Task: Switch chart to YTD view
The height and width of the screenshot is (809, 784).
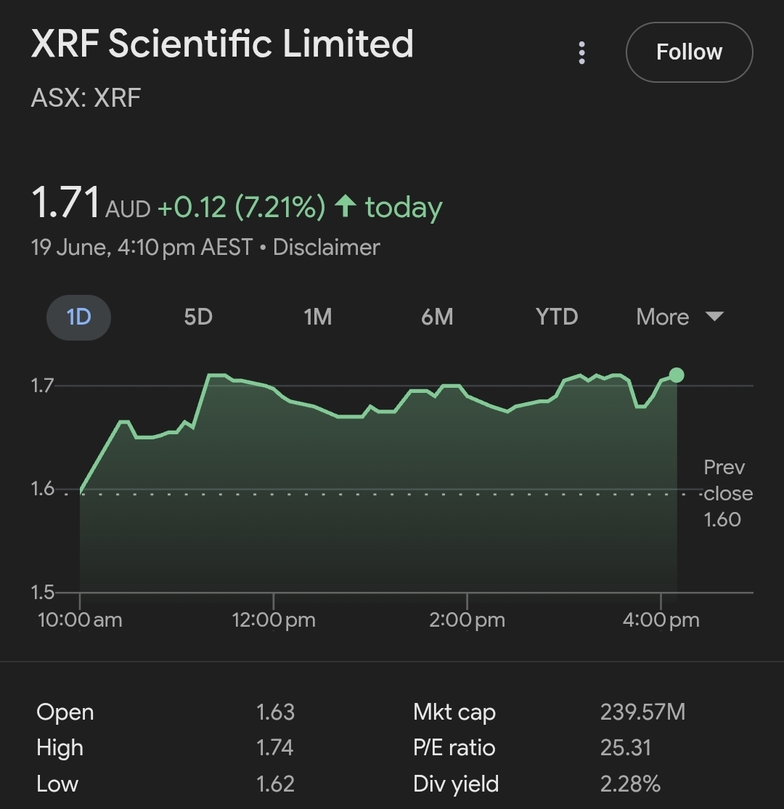Action: [x=556, y=317]
